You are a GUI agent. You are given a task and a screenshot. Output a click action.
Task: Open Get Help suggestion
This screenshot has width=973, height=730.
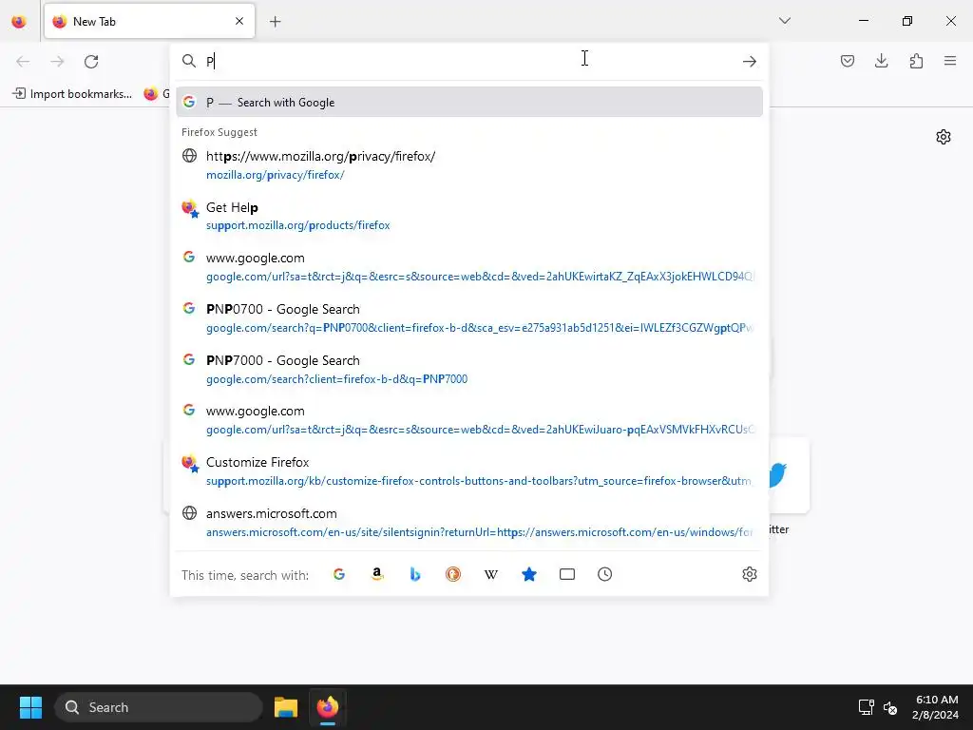pos(469,216)
